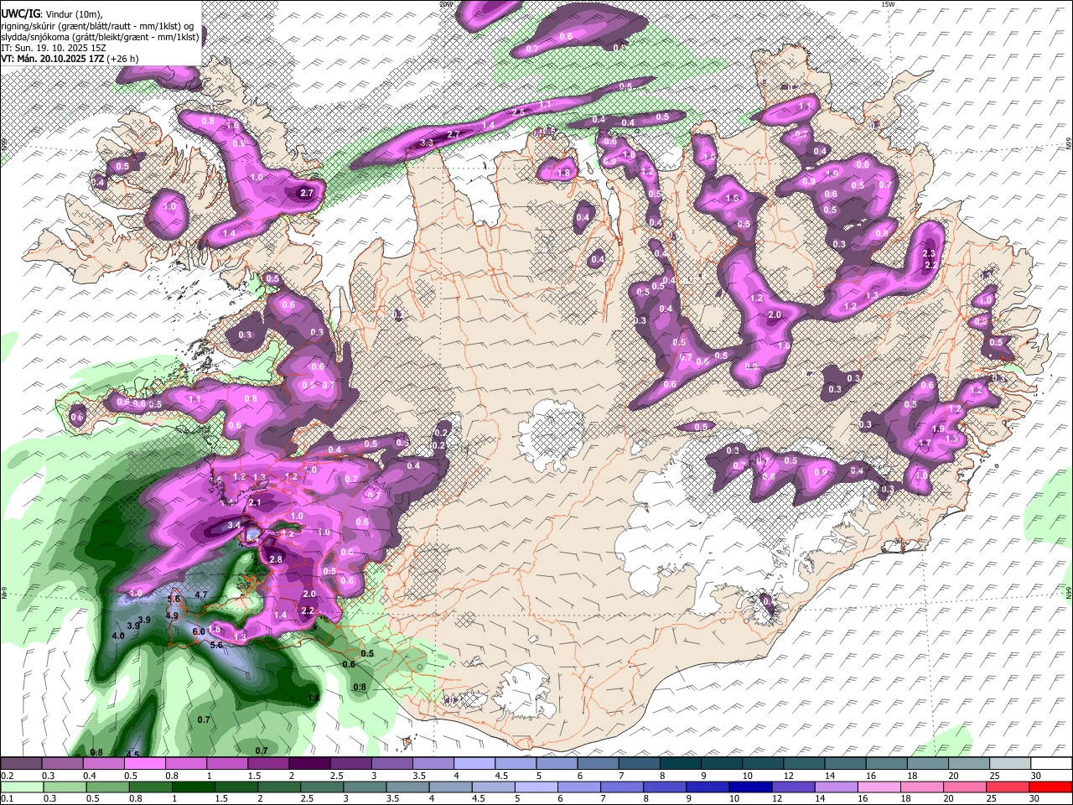
Task: Select the bright red swatch after 30 in the lower legend
Action: (x=1052, y=787)
